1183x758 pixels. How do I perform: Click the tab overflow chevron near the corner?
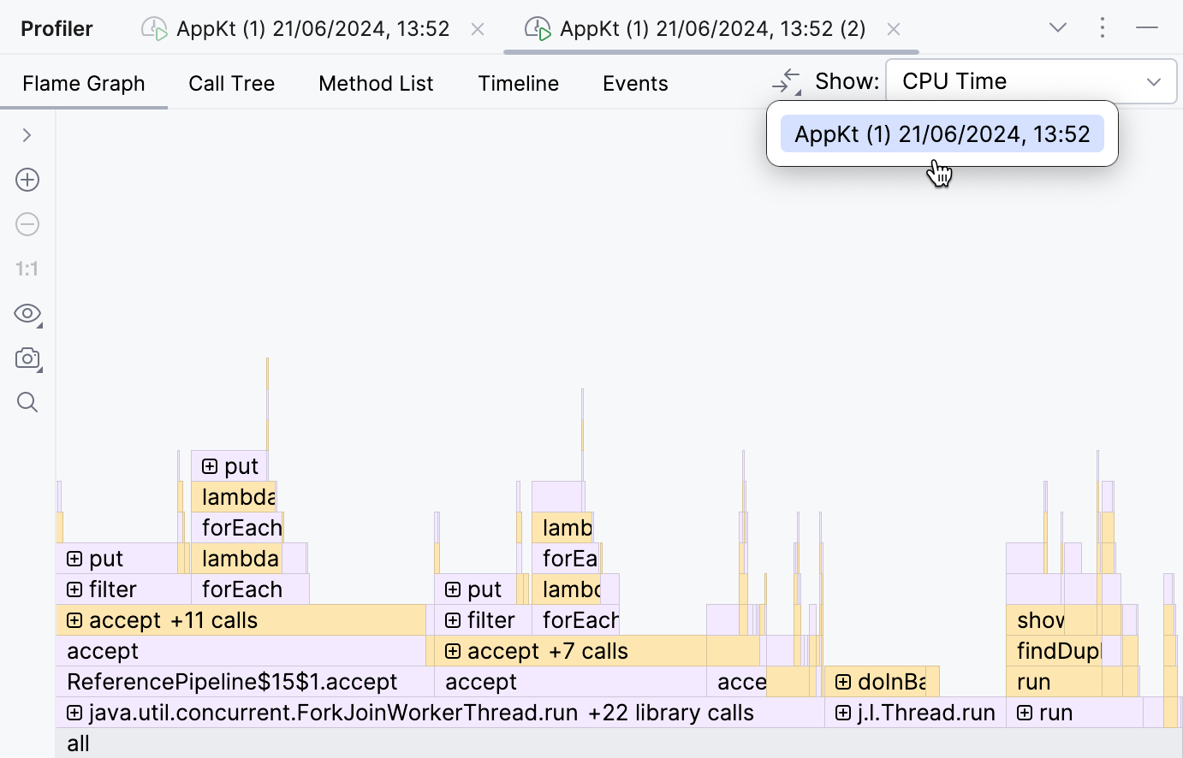tap(1058, 27)
